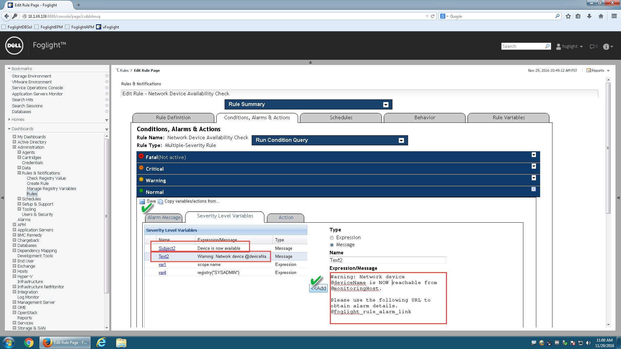Collapse the header with top arrow
Image resolution: width=621 pixels, height=349 pixels.
click(x=310, y=62)
